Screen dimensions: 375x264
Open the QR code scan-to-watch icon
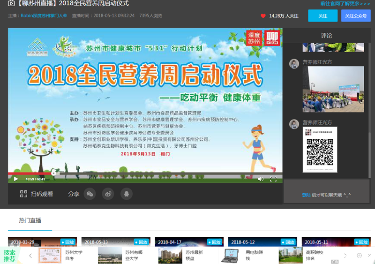pyautogui.click(x=23, y=194)
